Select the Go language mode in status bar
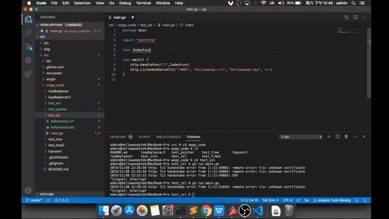 click(306, 200)
